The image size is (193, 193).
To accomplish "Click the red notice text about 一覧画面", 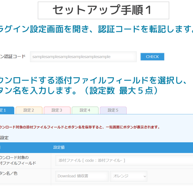I will [x=79, y=127].
